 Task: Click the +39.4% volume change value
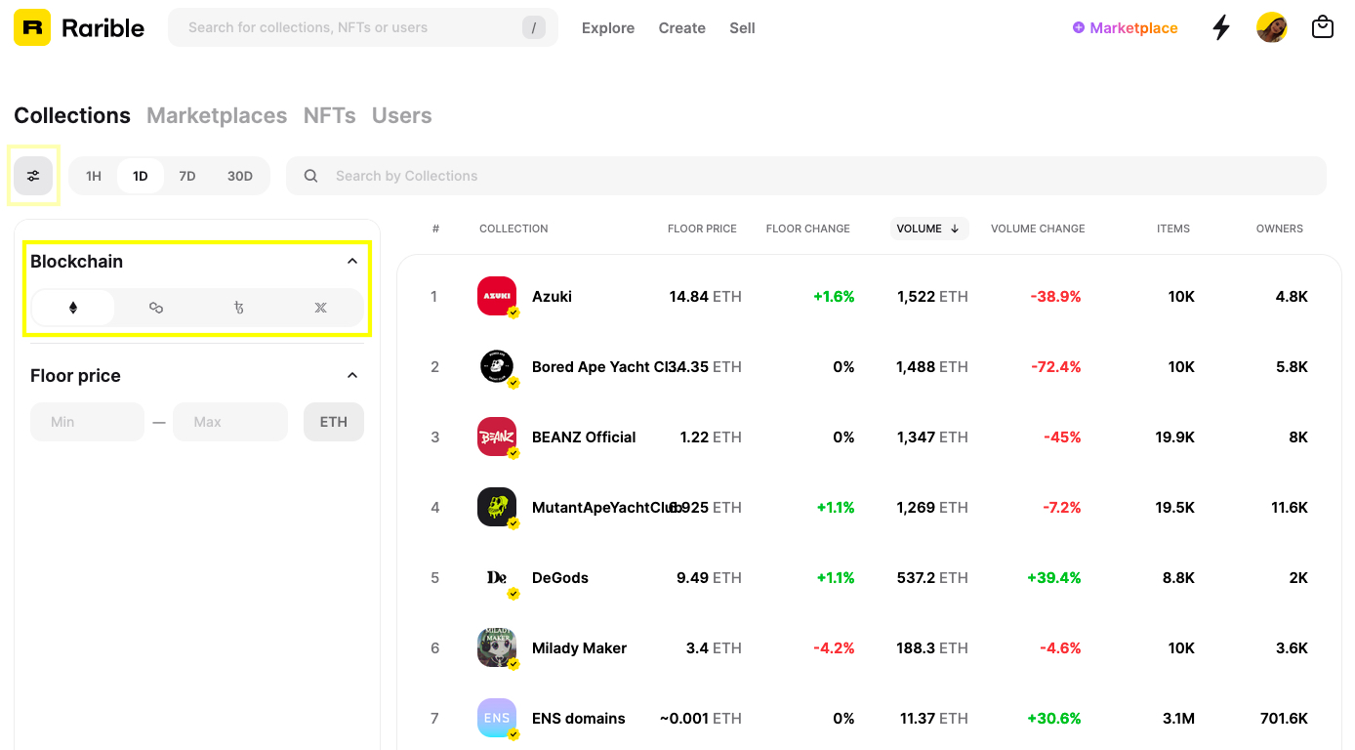coord(1054,577)
